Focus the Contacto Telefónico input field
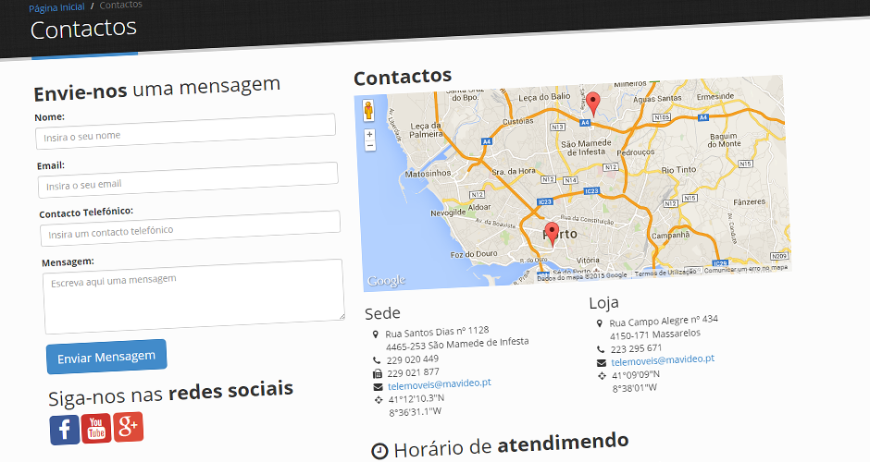 pos(191,227)
